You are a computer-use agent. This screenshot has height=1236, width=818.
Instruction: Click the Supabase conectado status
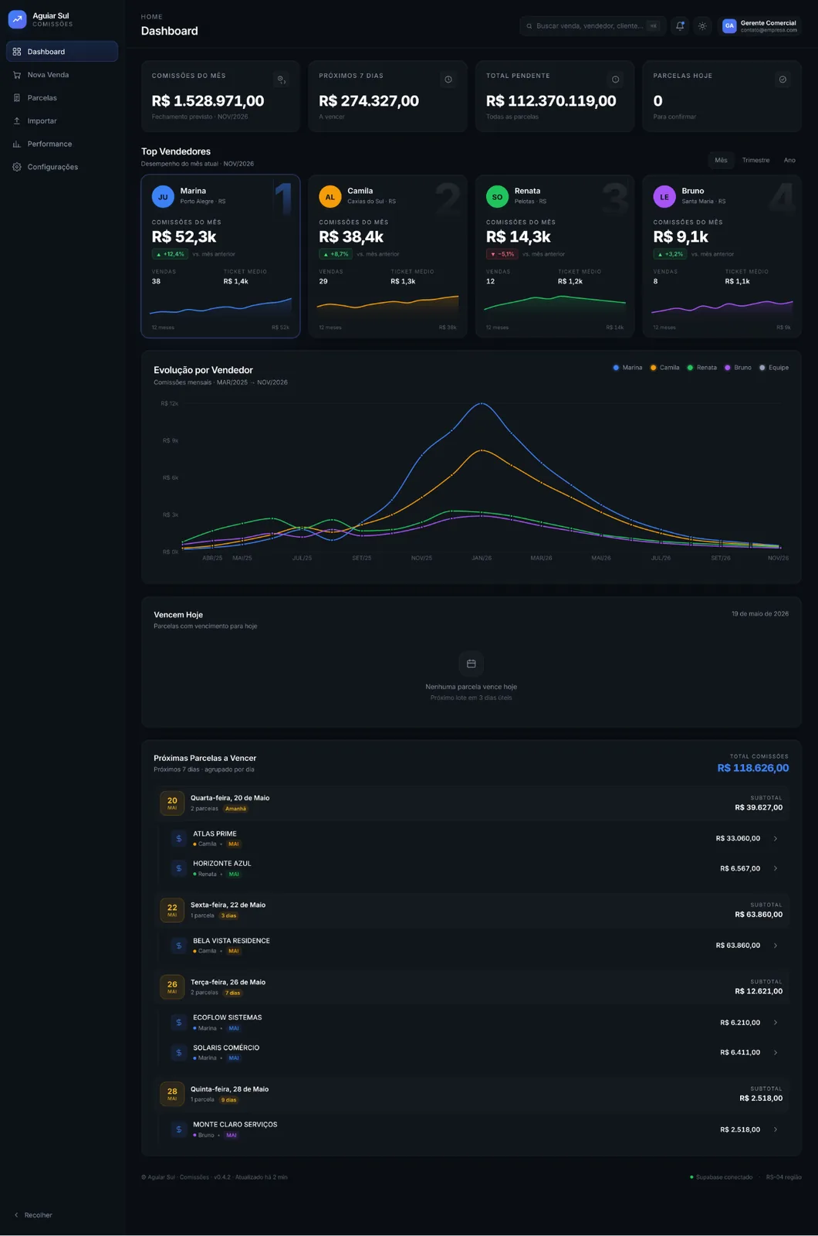[721, 1177]
